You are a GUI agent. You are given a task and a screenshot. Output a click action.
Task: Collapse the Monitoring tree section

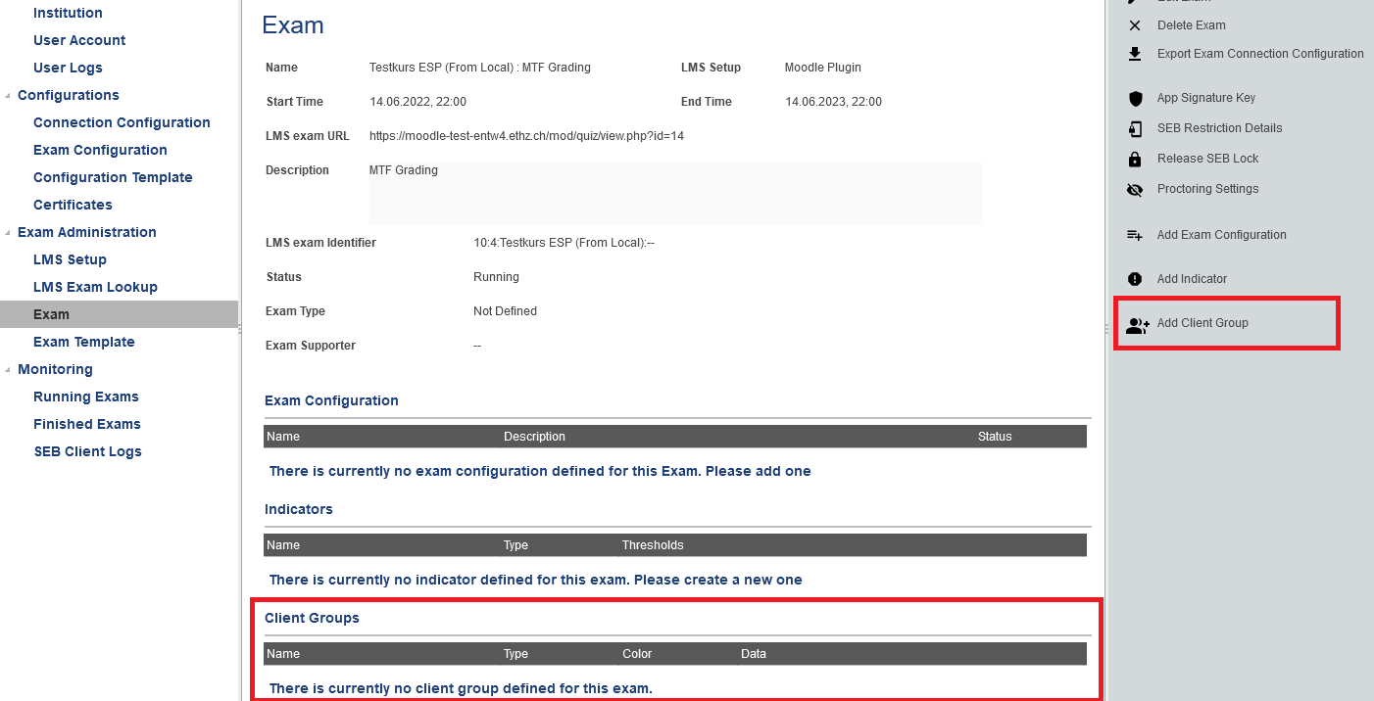tap(9, 370)
